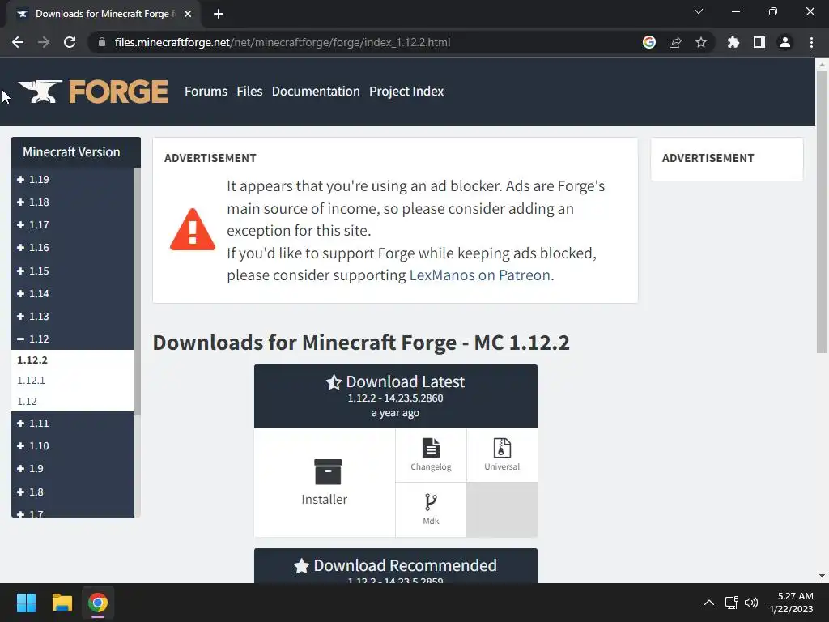Image resolution: width=829 pixels, height=622 pixels.
Task: Open the Chrome side panel icon
Action: click(x=759, y=42)
